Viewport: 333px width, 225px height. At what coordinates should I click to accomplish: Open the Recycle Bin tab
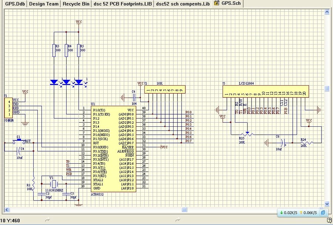(x=76, y=4)
